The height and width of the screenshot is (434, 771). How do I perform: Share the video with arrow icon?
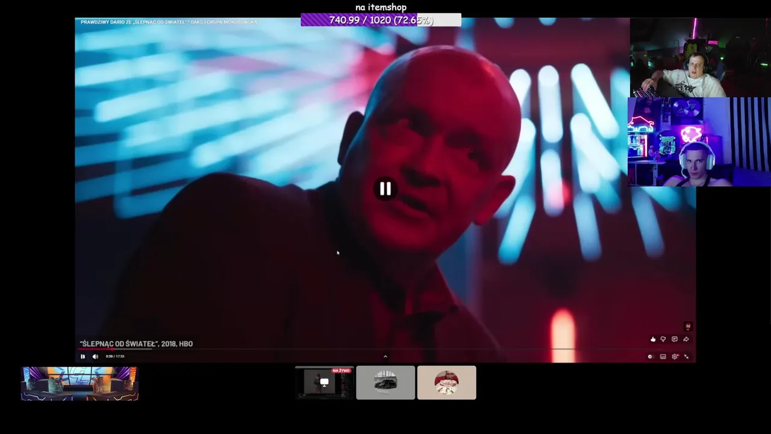click(x=686, y=339)
